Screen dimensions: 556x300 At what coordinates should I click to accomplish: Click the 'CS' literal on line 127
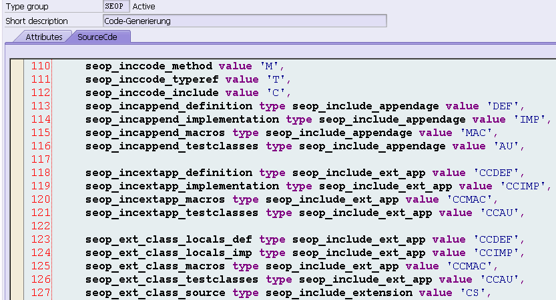click(473, 293)
